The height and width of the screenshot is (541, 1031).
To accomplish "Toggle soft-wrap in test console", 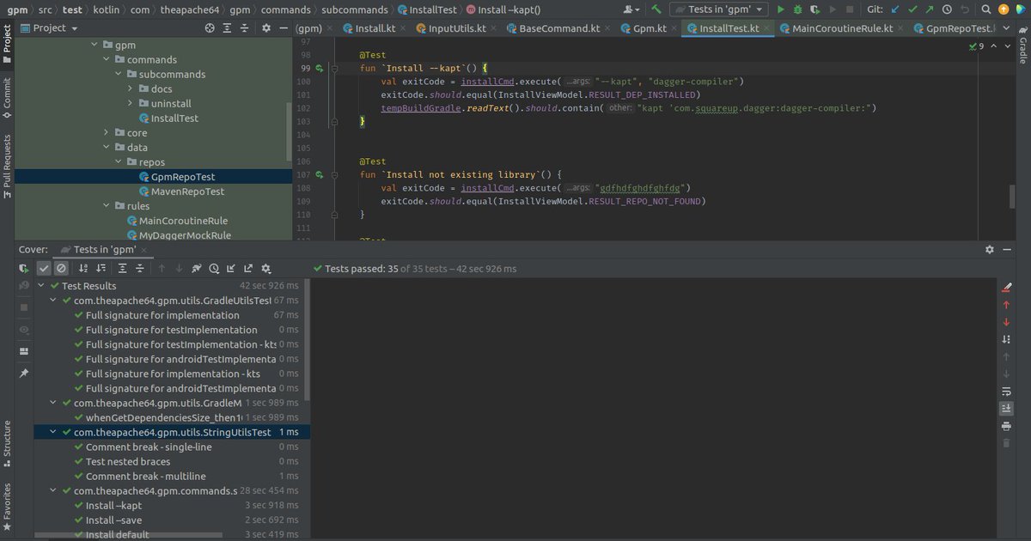I will tap(1006, 392).
